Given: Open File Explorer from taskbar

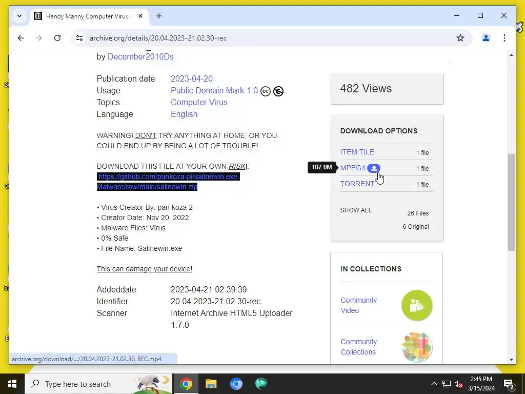Looking at the screenshot, I should click(x=211, y=384).
